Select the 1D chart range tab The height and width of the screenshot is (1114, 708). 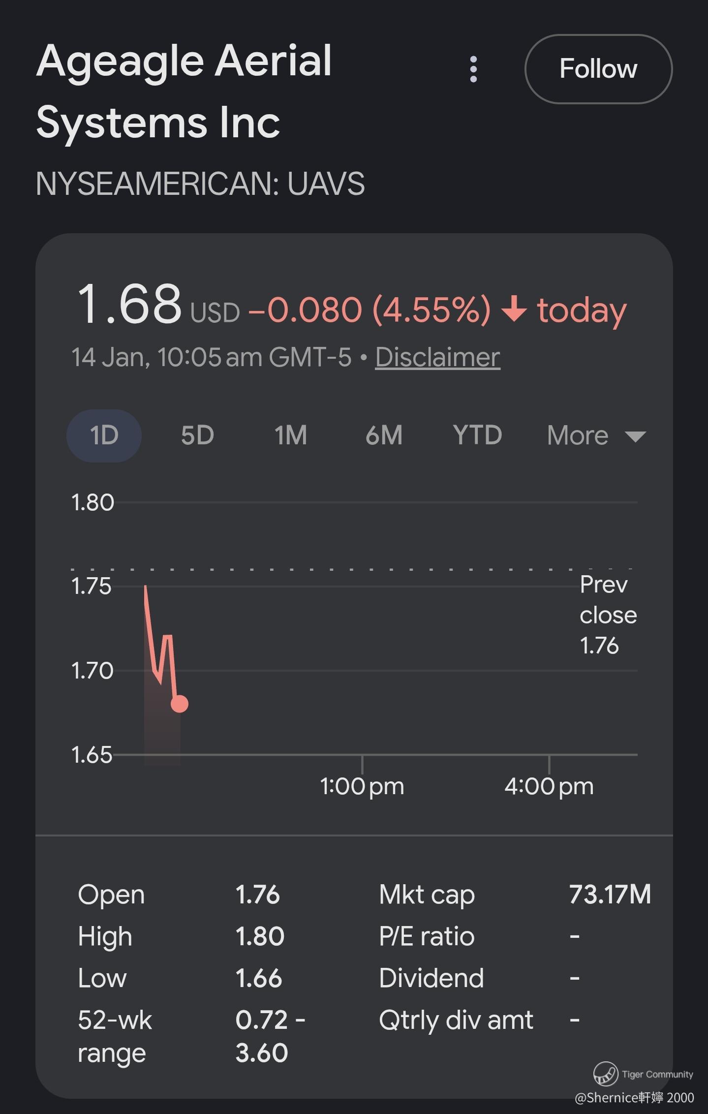(x=104, y=435)
